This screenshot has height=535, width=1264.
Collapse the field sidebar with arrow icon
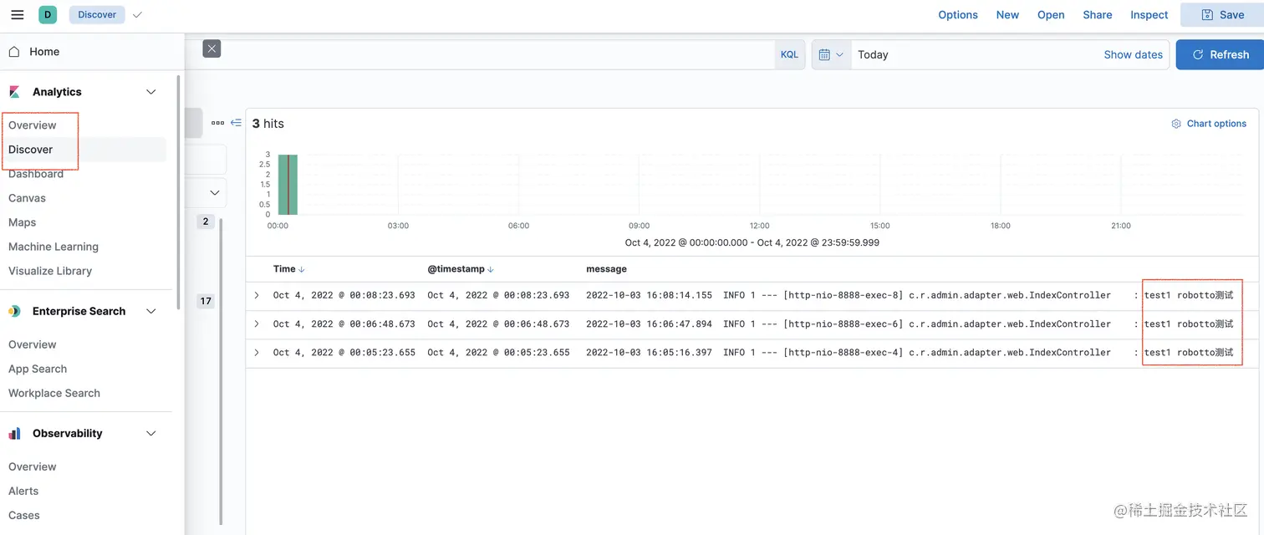tap(236, 123)
